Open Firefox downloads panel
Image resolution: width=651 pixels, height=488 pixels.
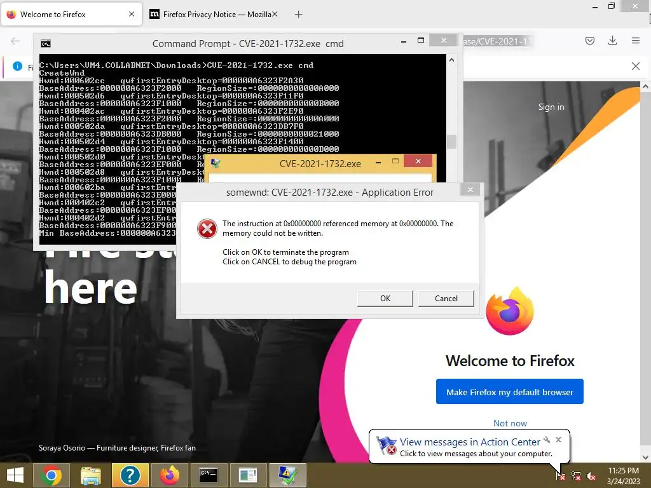point(612,41)
